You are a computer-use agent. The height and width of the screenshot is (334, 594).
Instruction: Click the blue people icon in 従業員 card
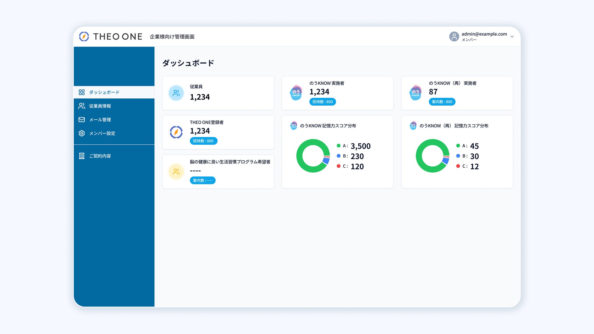pyautogui.click(x=176, y=93)
